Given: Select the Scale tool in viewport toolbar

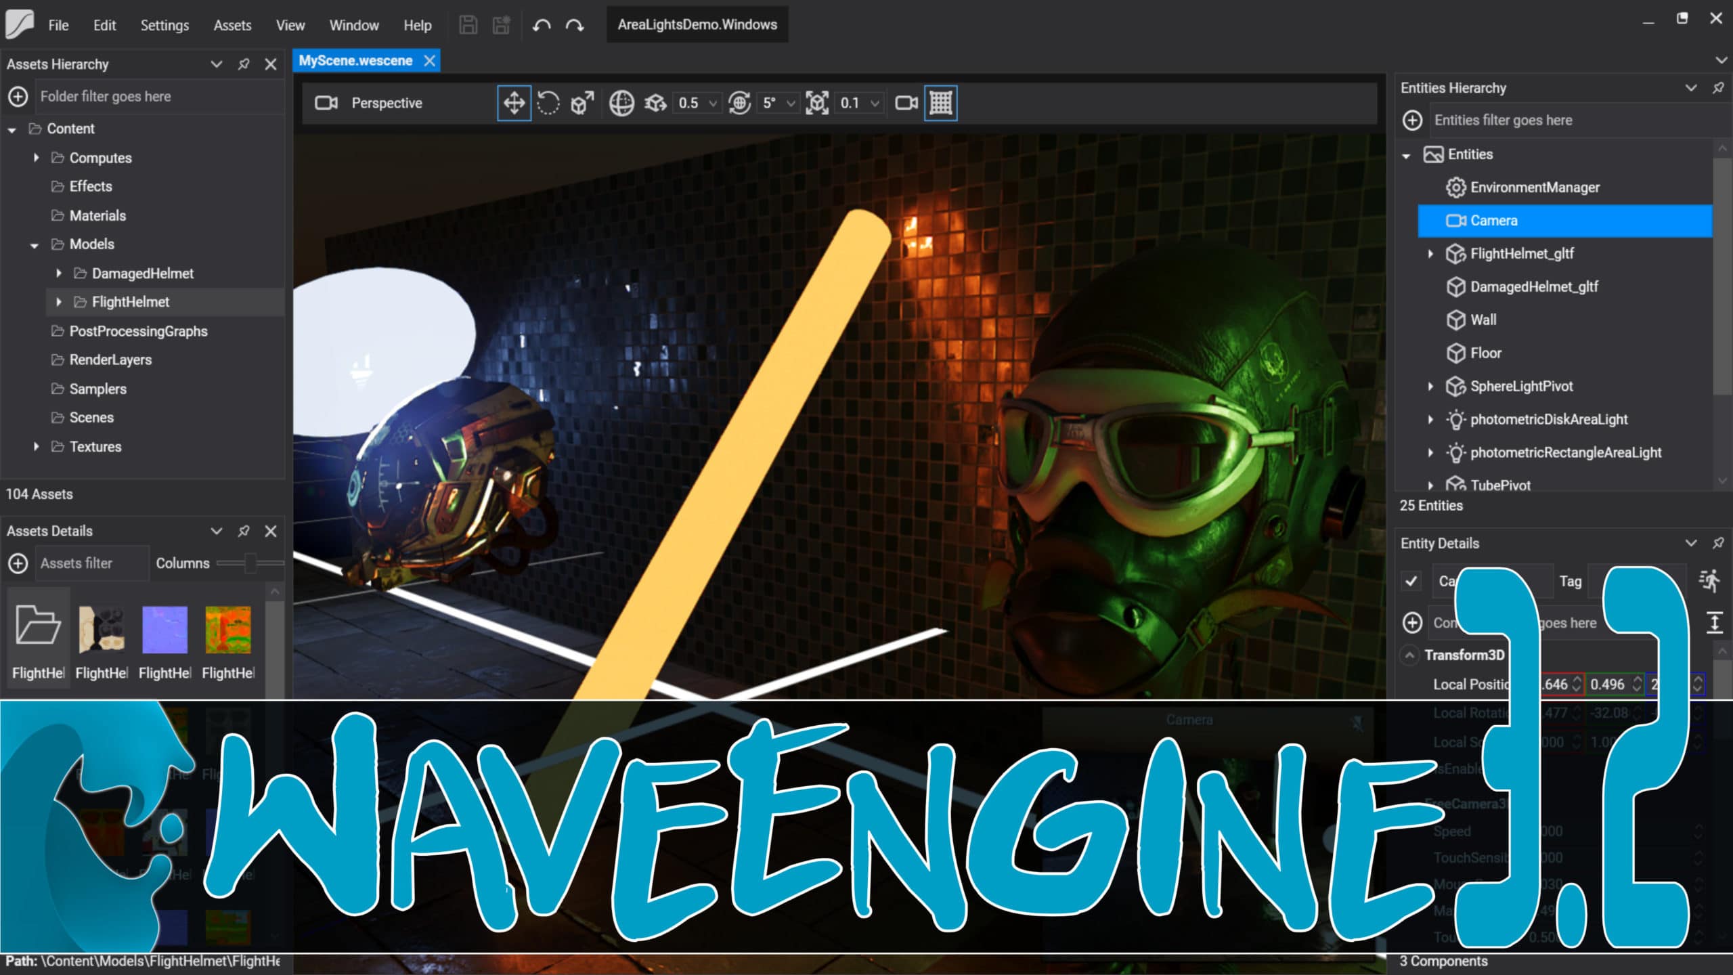Looking at the screenshot, I should [582, 103].
